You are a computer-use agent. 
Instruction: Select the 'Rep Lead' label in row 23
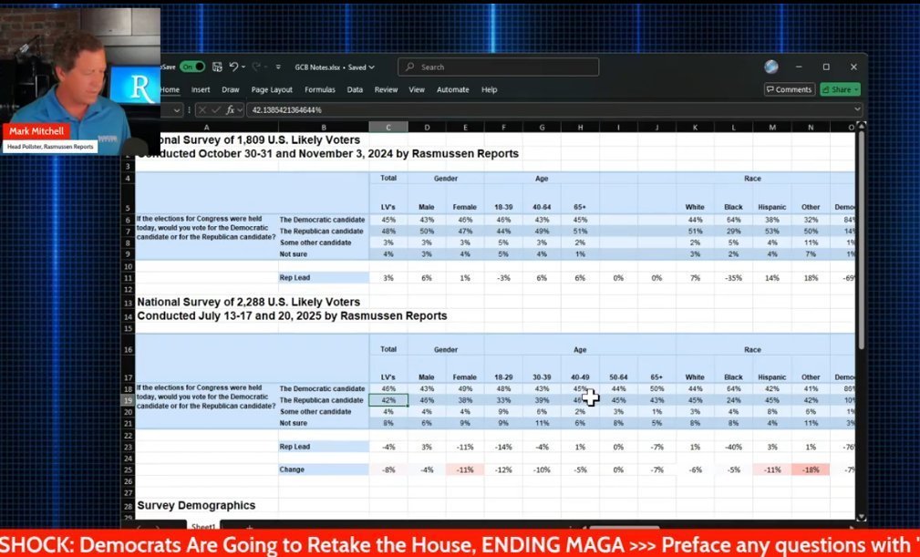[x=324, y=447]
